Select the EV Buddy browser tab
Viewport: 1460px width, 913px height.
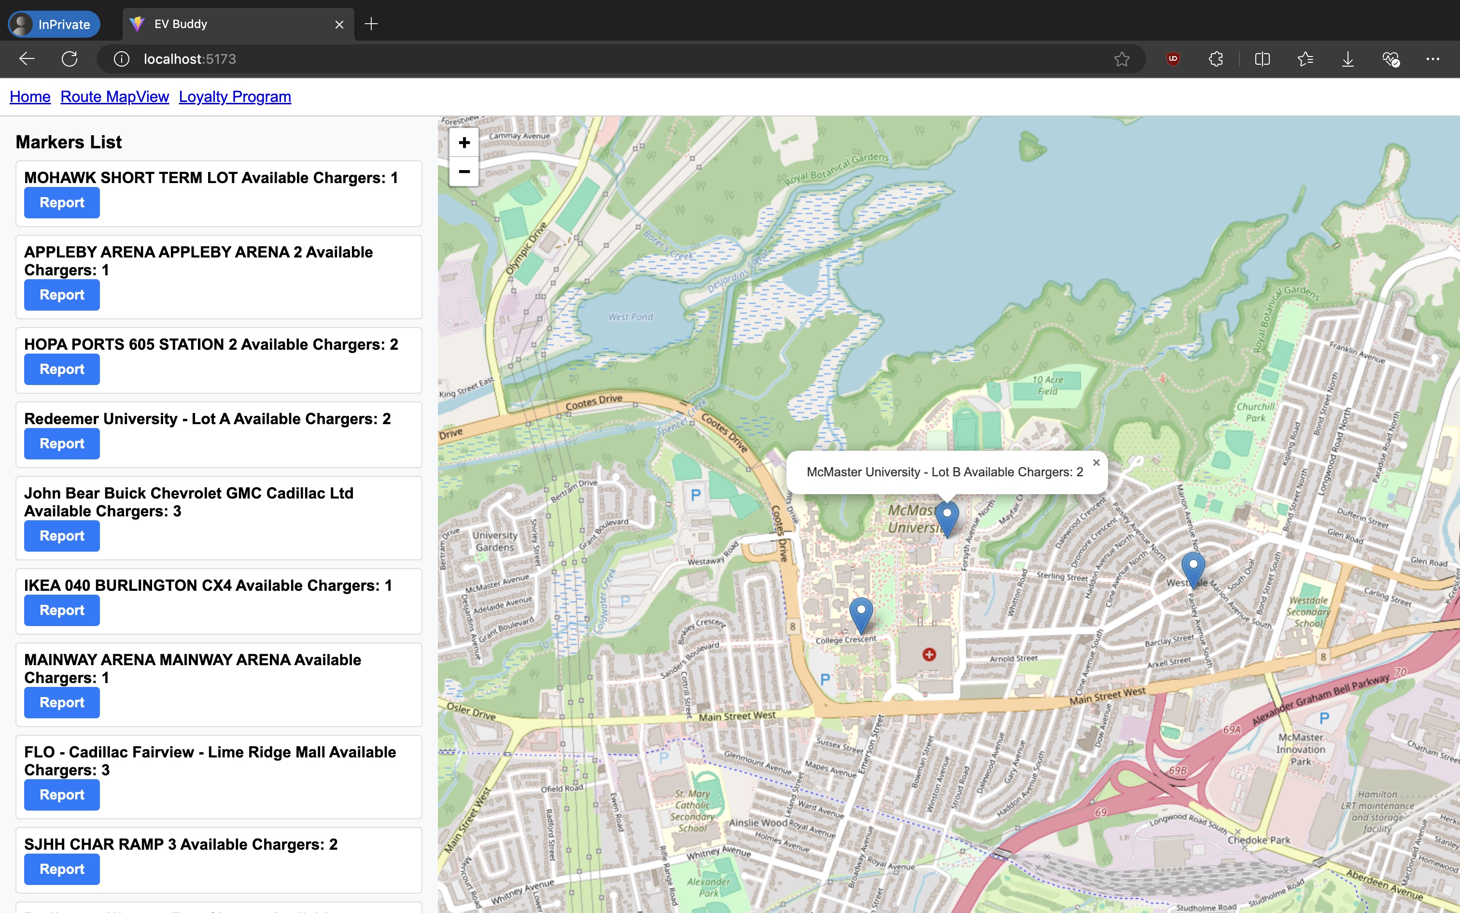[x=229, y=24]
